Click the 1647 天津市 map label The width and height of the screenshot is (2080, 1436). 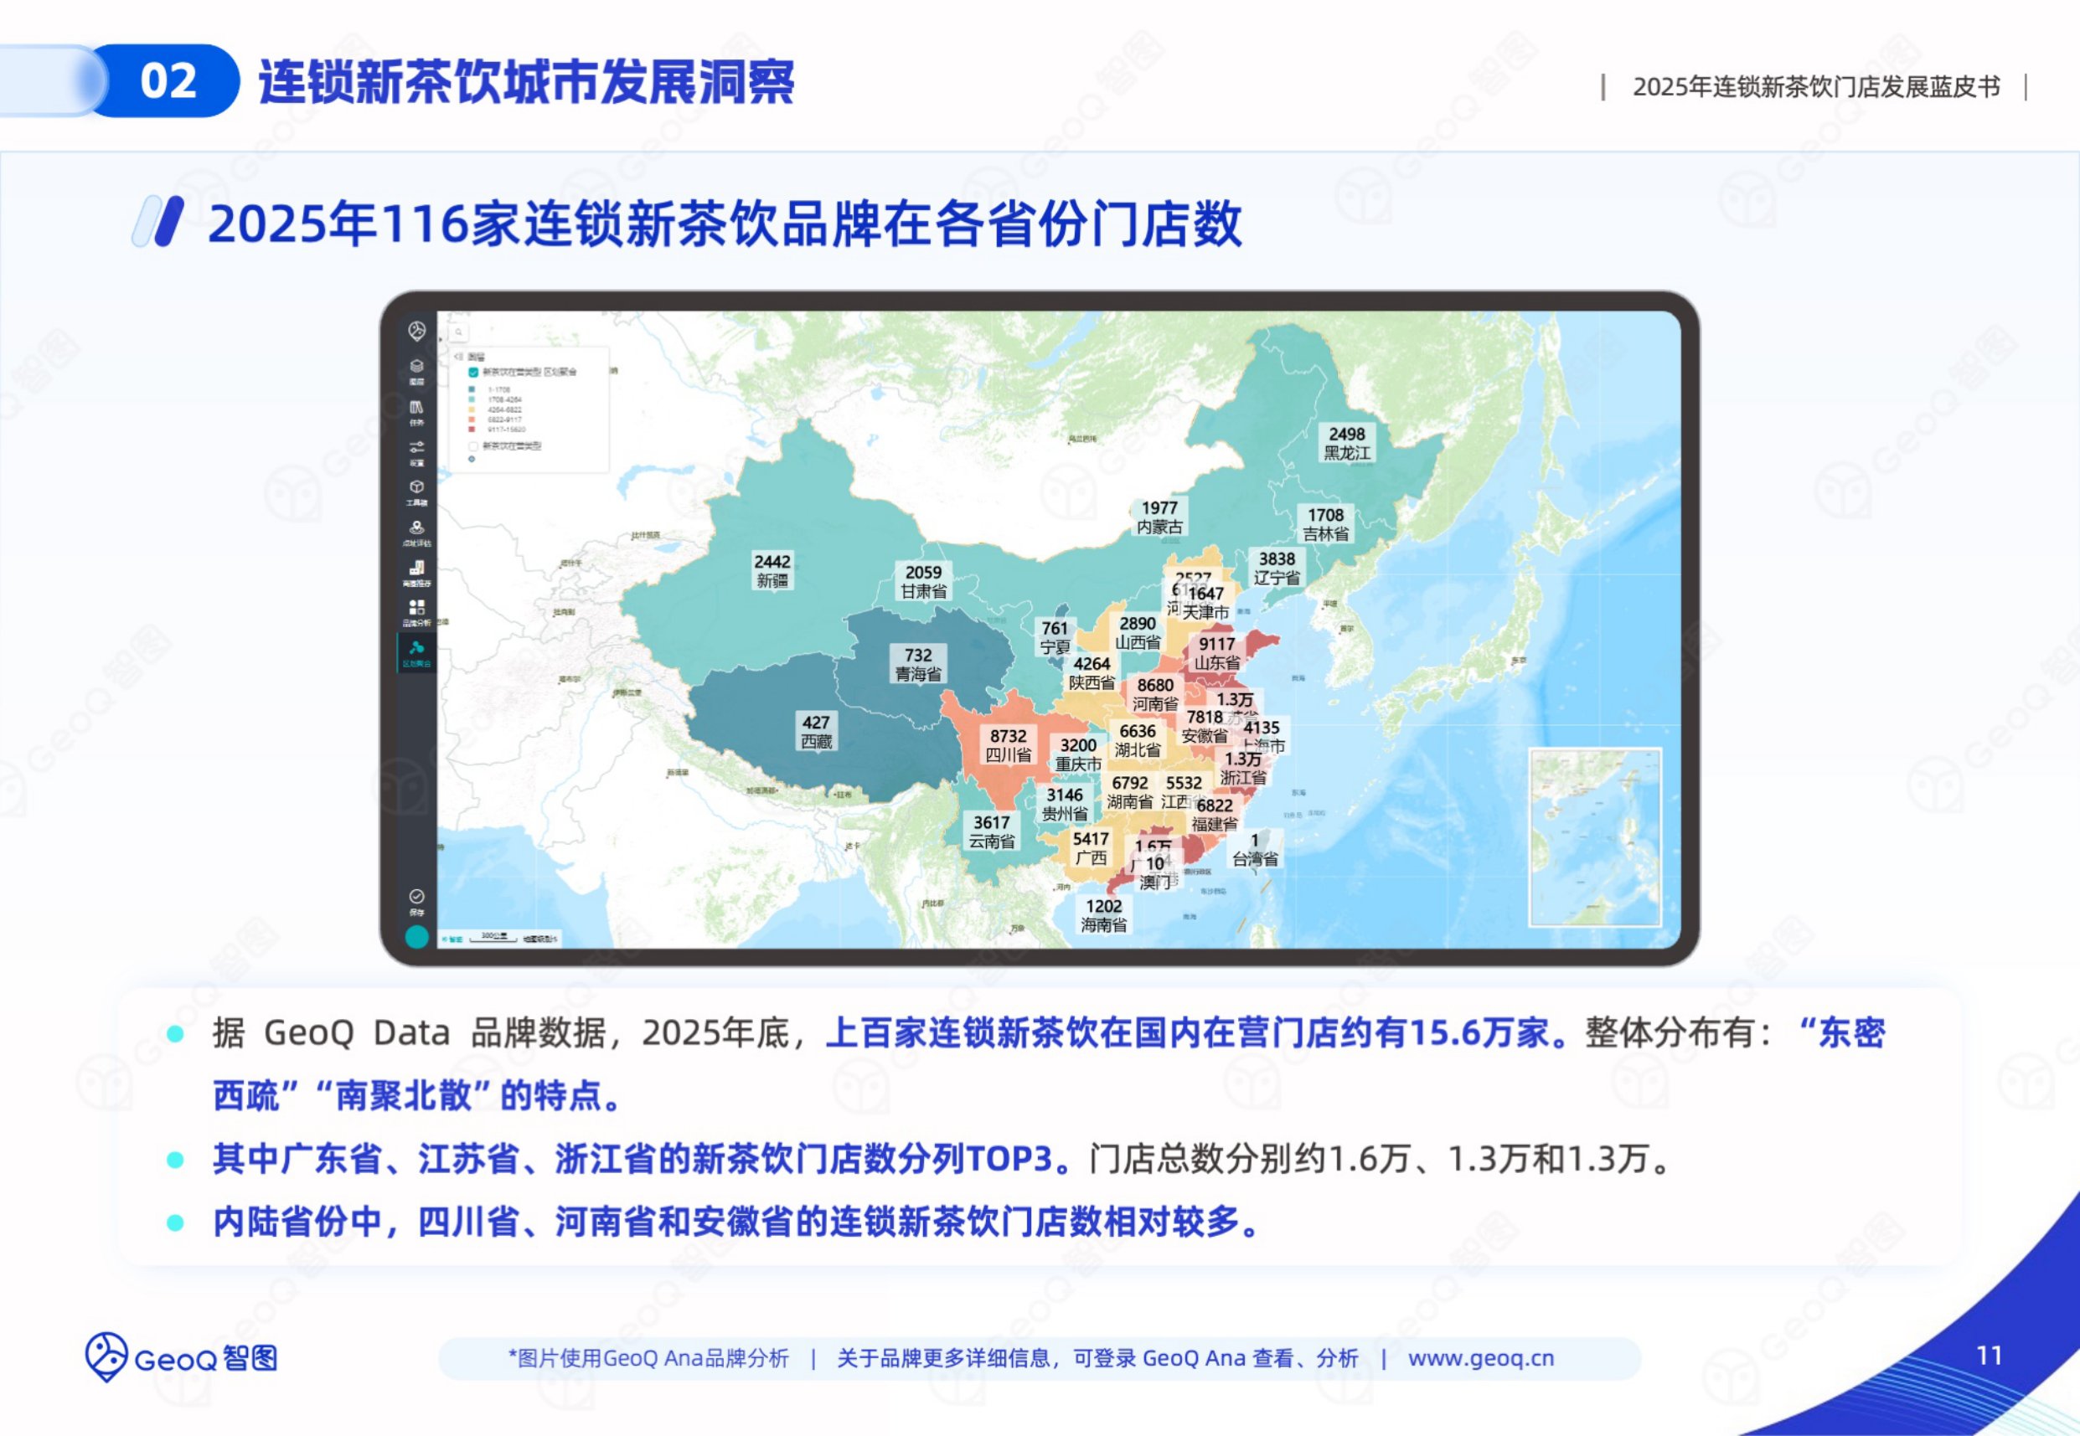[x=1205, y=603]
